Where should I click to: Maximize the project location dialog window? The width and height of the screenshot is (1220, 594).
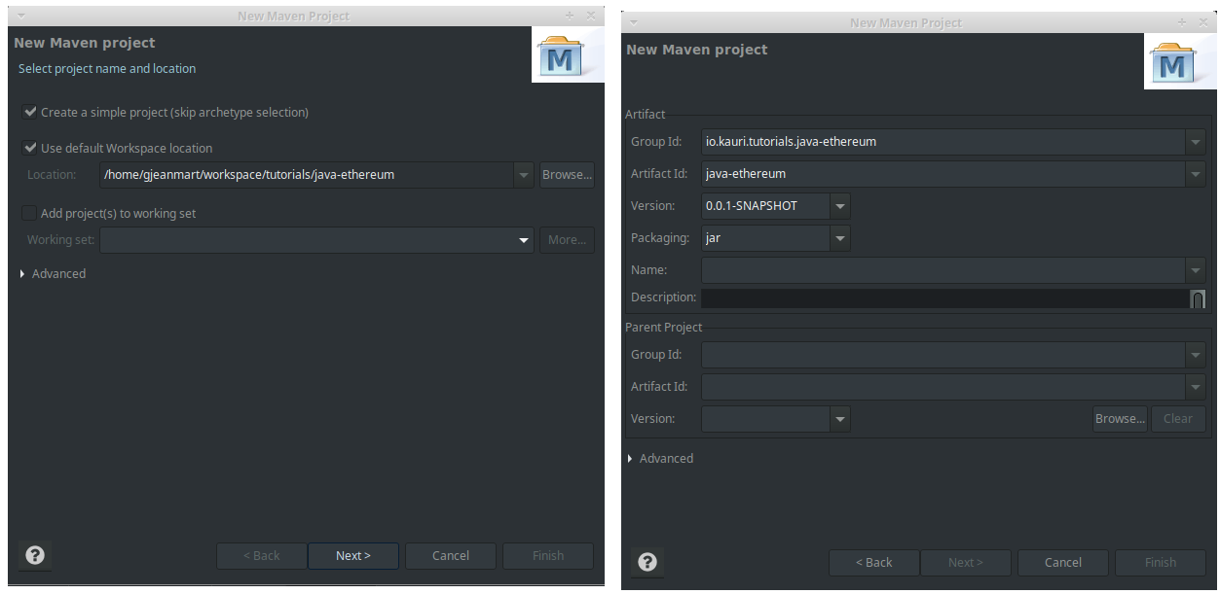click(571, 17)
